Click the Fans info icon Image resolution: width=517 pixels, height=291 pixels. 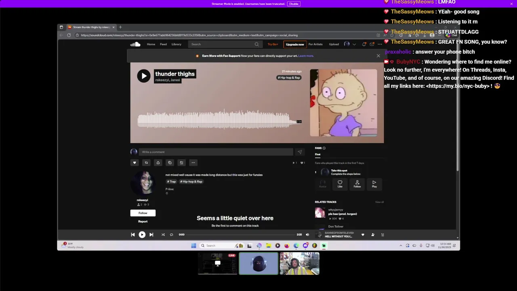[324, 148]
